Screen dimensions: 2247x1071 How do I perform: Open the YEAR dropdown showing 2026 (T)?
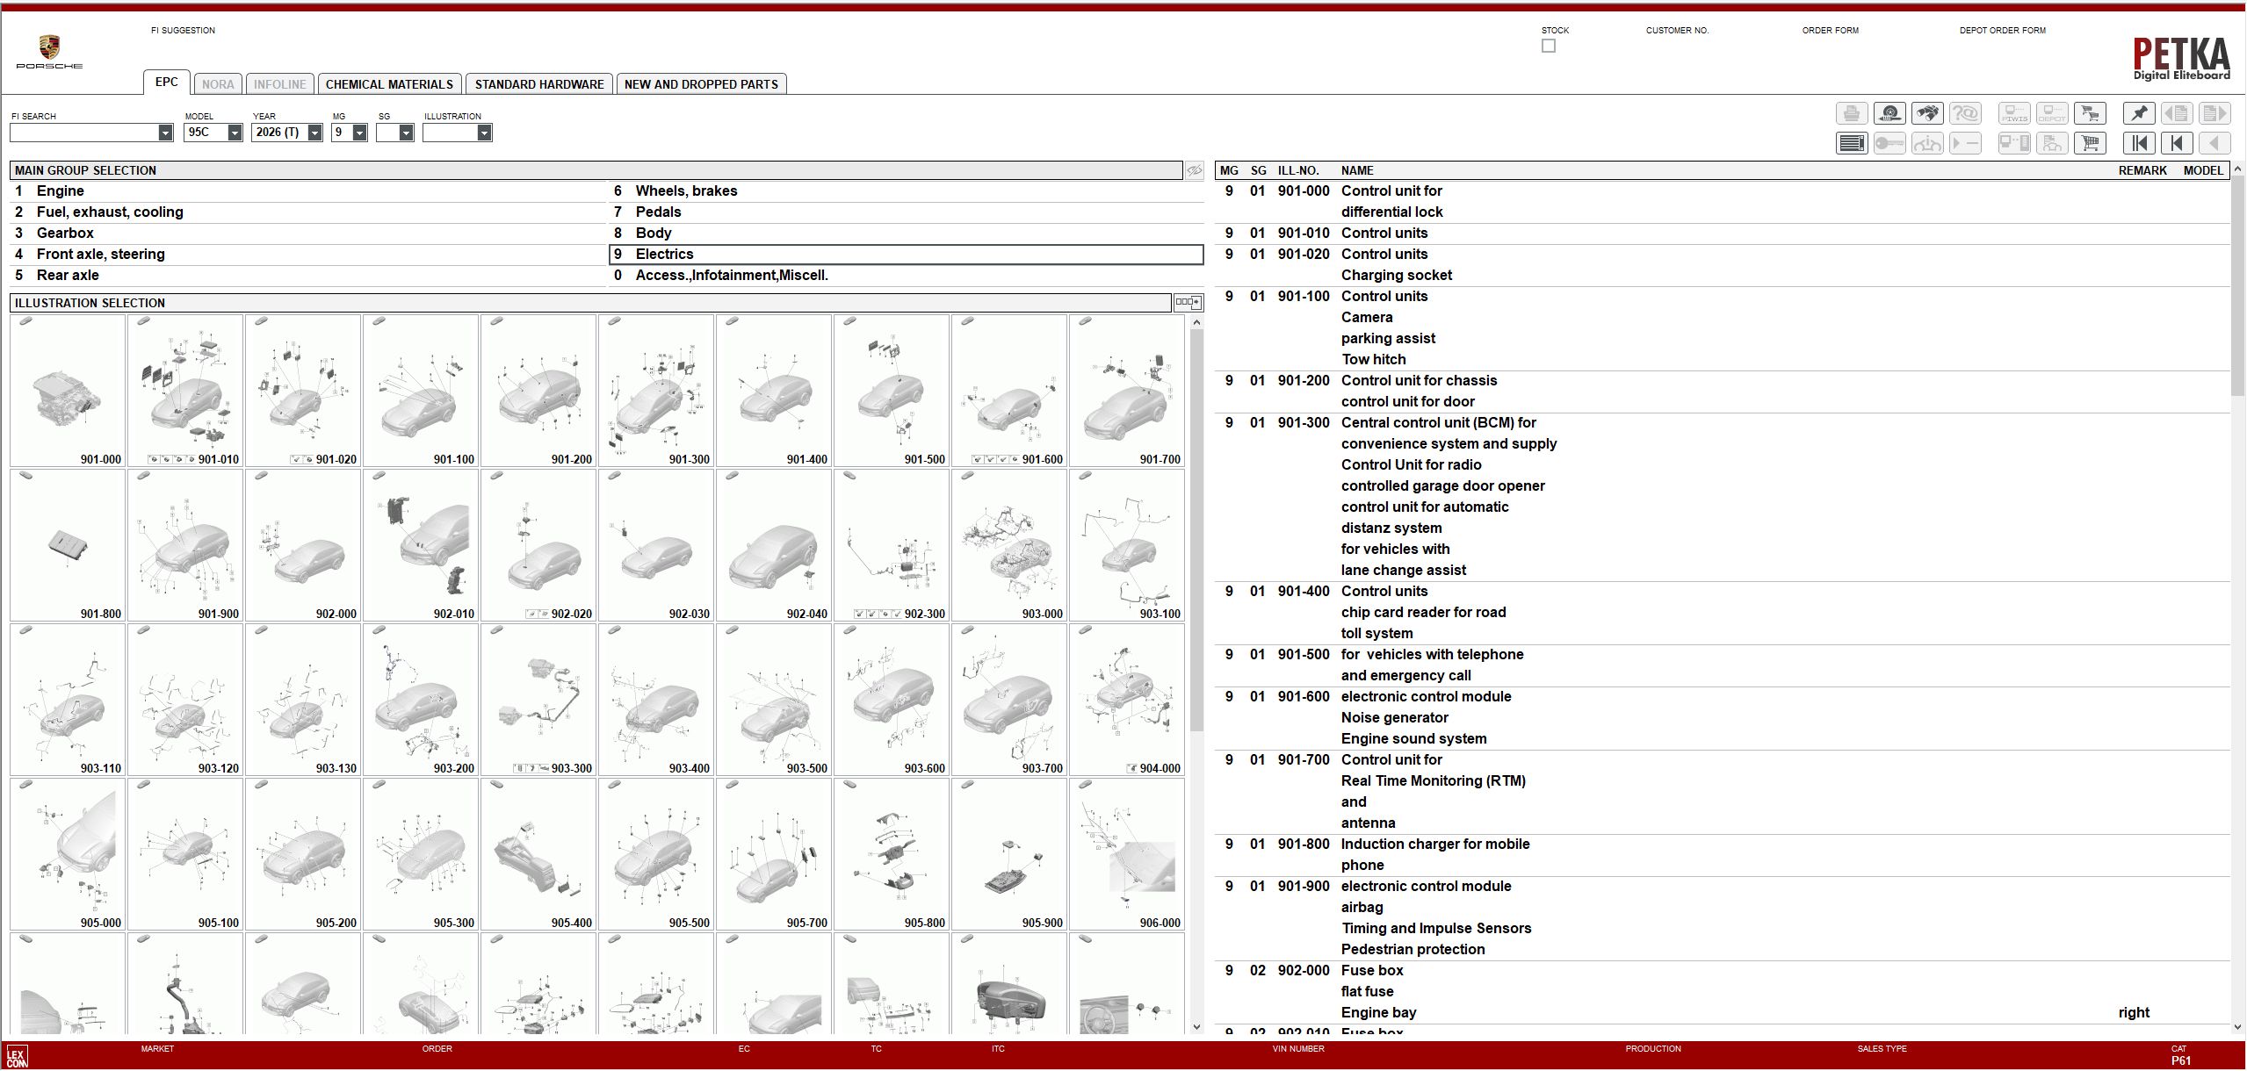click(x=314, y=133)
